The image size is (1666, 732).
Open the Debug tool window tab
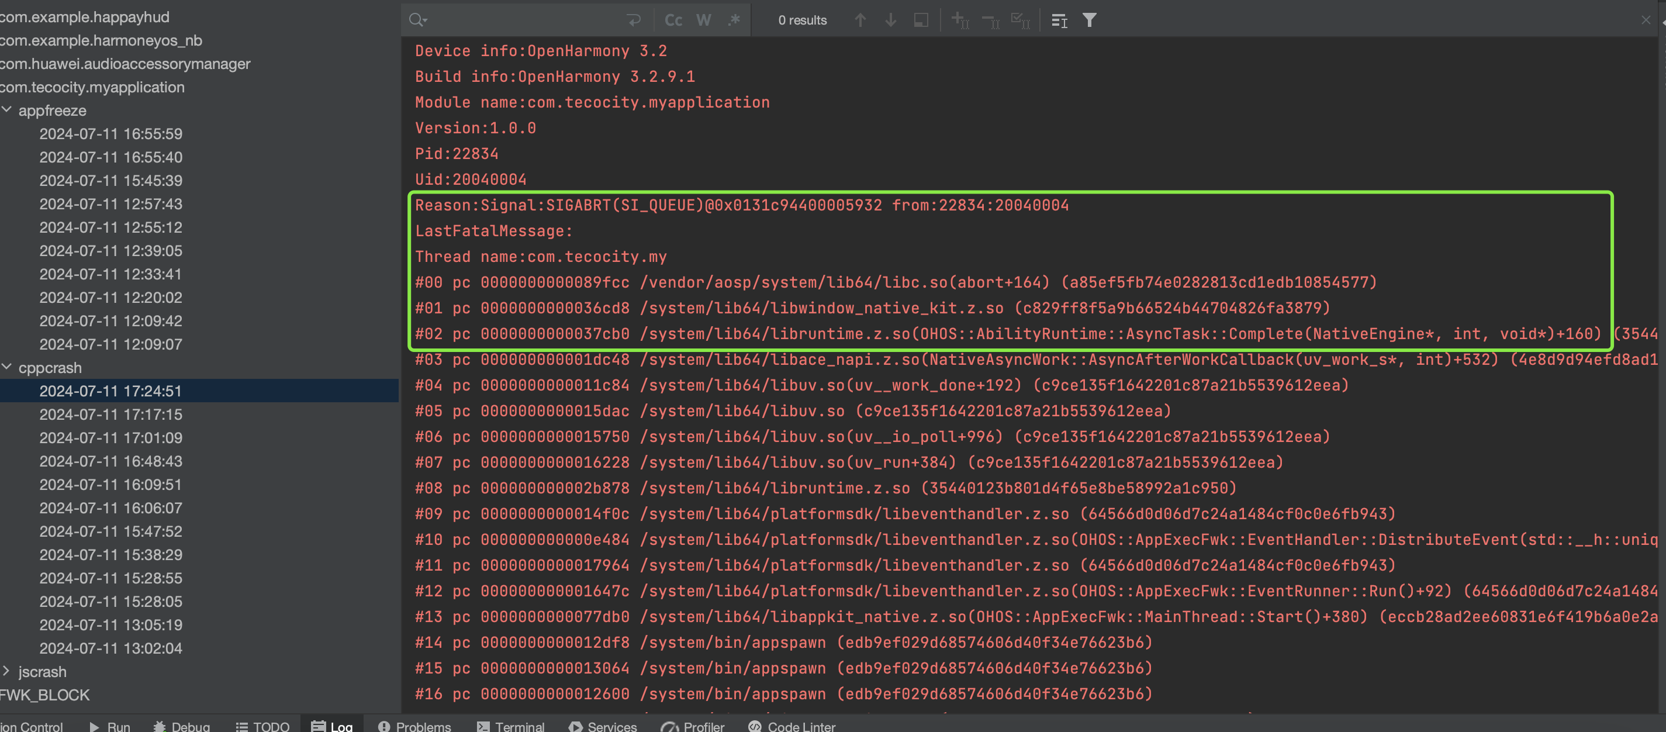coord(182,726)
